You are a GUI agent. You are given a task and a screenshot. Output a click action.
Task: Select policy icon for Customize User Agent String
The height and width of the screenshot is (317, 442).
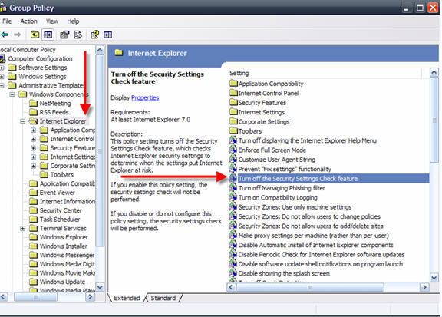(233, 160)
